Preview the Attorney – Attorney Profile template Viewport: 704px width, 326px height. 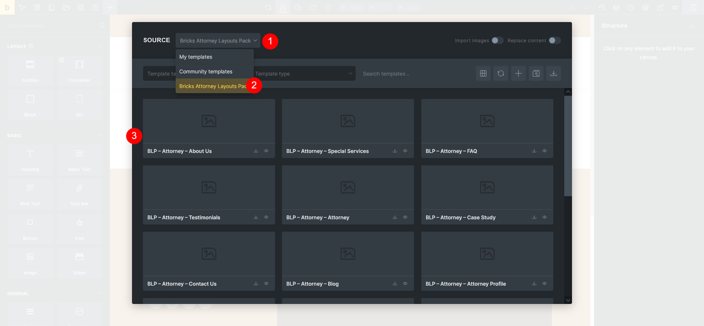click(x=544, y=284)
